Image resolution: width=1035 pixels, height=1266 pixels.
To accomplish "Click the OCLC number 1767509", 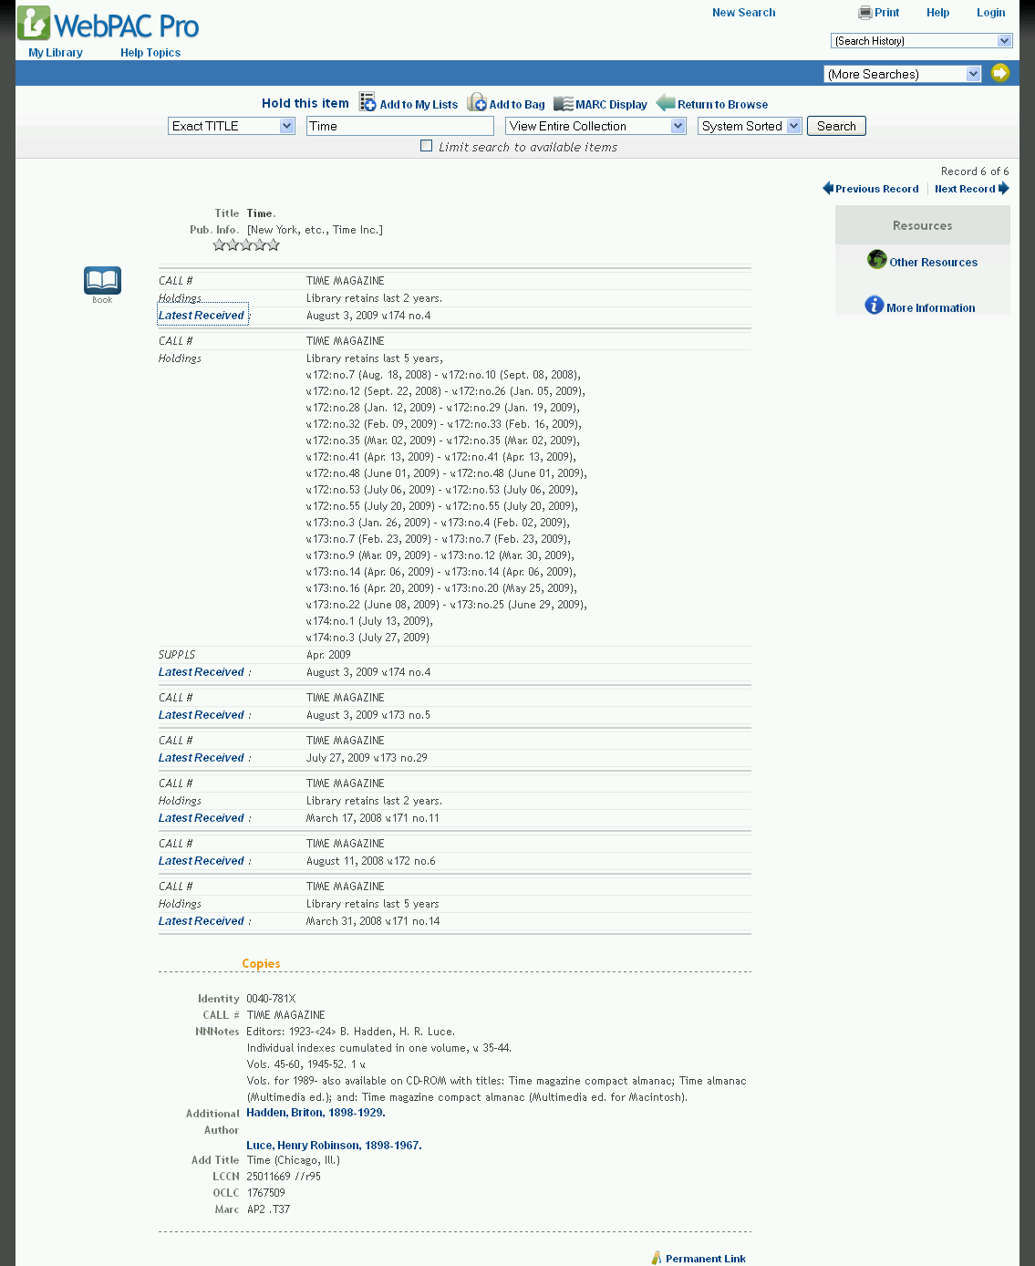I will coord(265,1193).
